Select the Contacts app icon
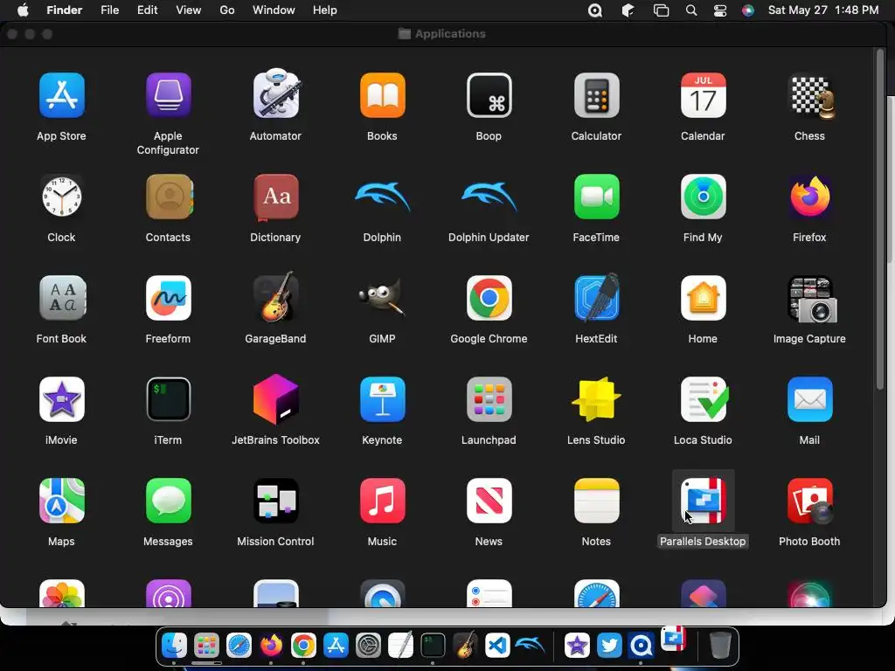Screen dimensions: 895x671 click(x=169, y=197)
